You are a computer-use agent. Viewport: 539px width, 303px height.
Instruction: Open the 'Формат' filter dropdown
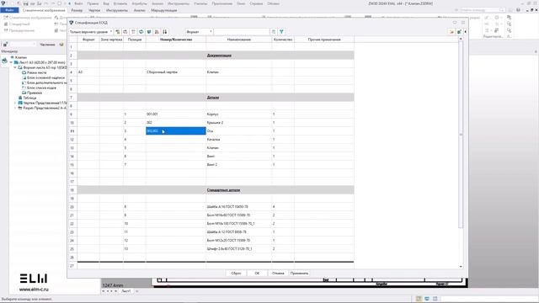[x=200, y=32]
